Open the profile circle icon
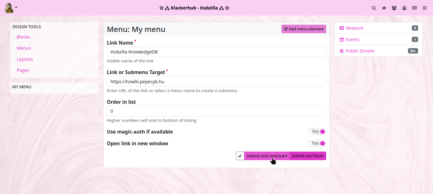Viewport: 433px width, 194px height. click(x=404, y=8)
